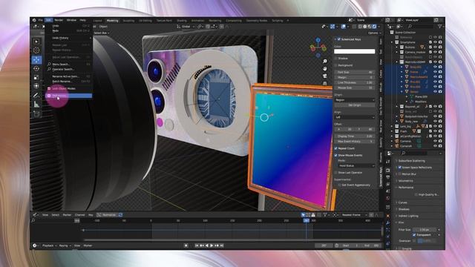Toggle the Screencast Keys checkbox

pyautogui.click(x=338, y=39)
